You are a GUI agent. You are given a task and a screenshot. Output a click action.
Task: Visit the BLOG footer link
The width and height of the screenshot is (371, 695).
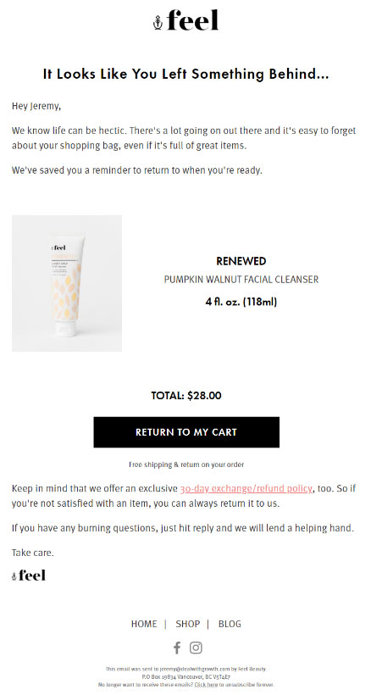click(230, 624)
